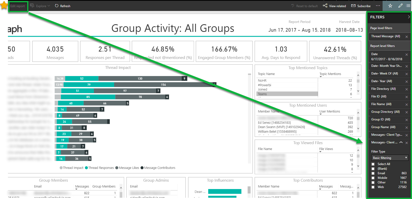
Task: Open the Basic filtering dropdown
Action: (x=390, y=158)
